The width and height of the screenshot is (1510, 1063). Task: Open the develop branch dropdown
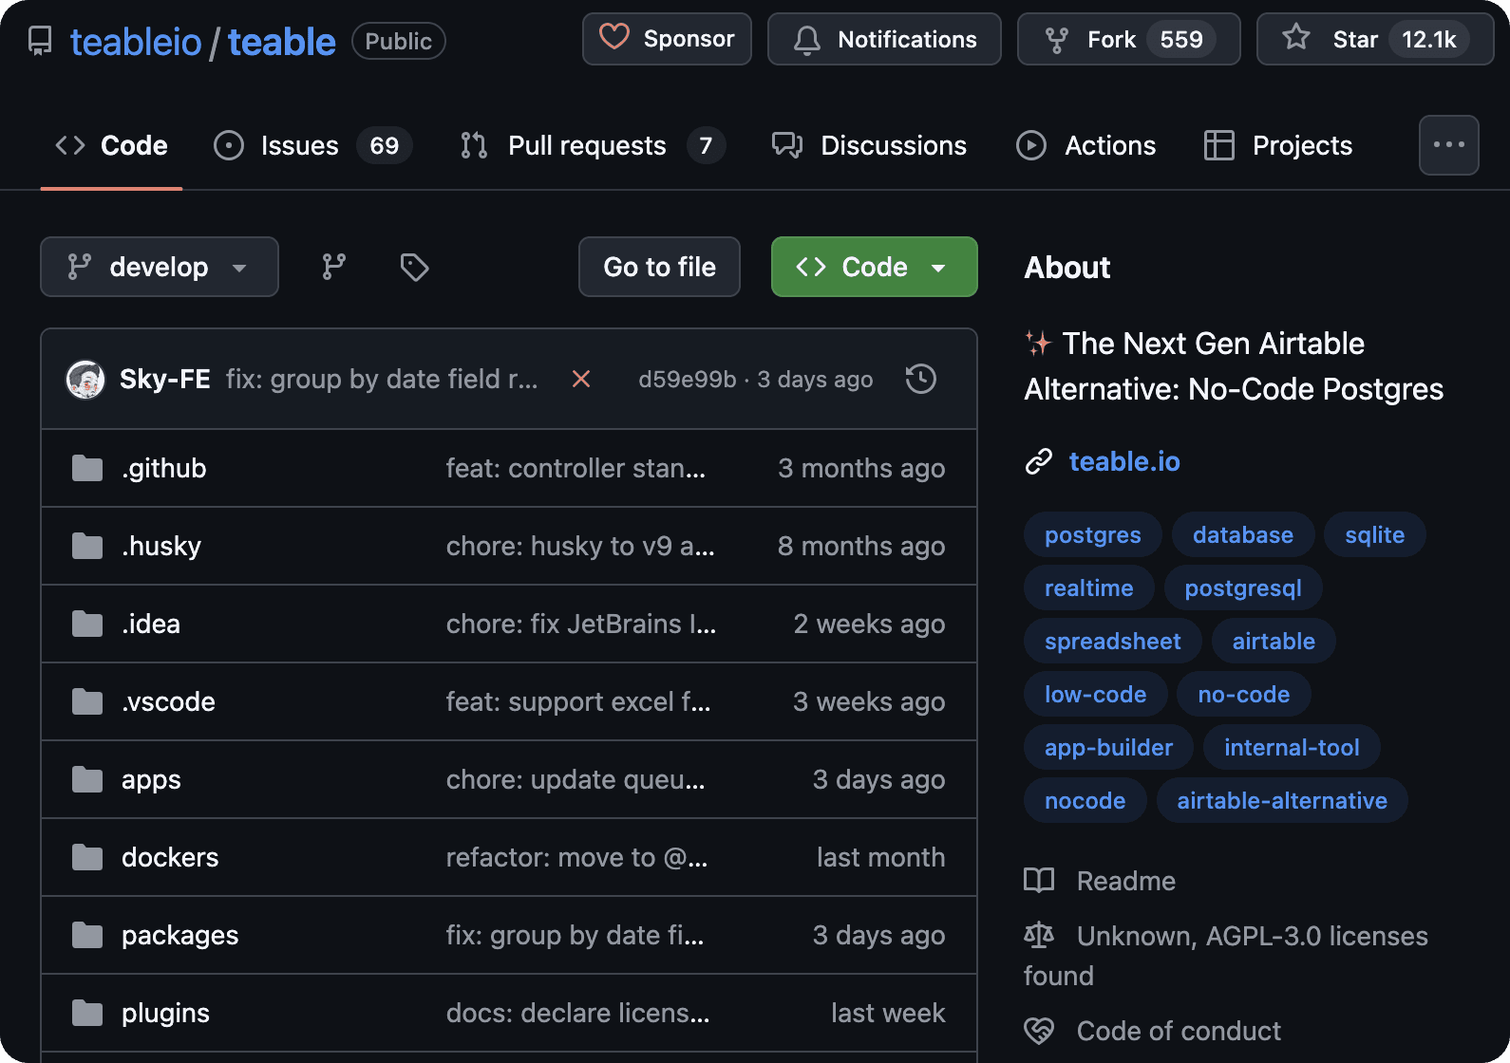tap(160, 267)
